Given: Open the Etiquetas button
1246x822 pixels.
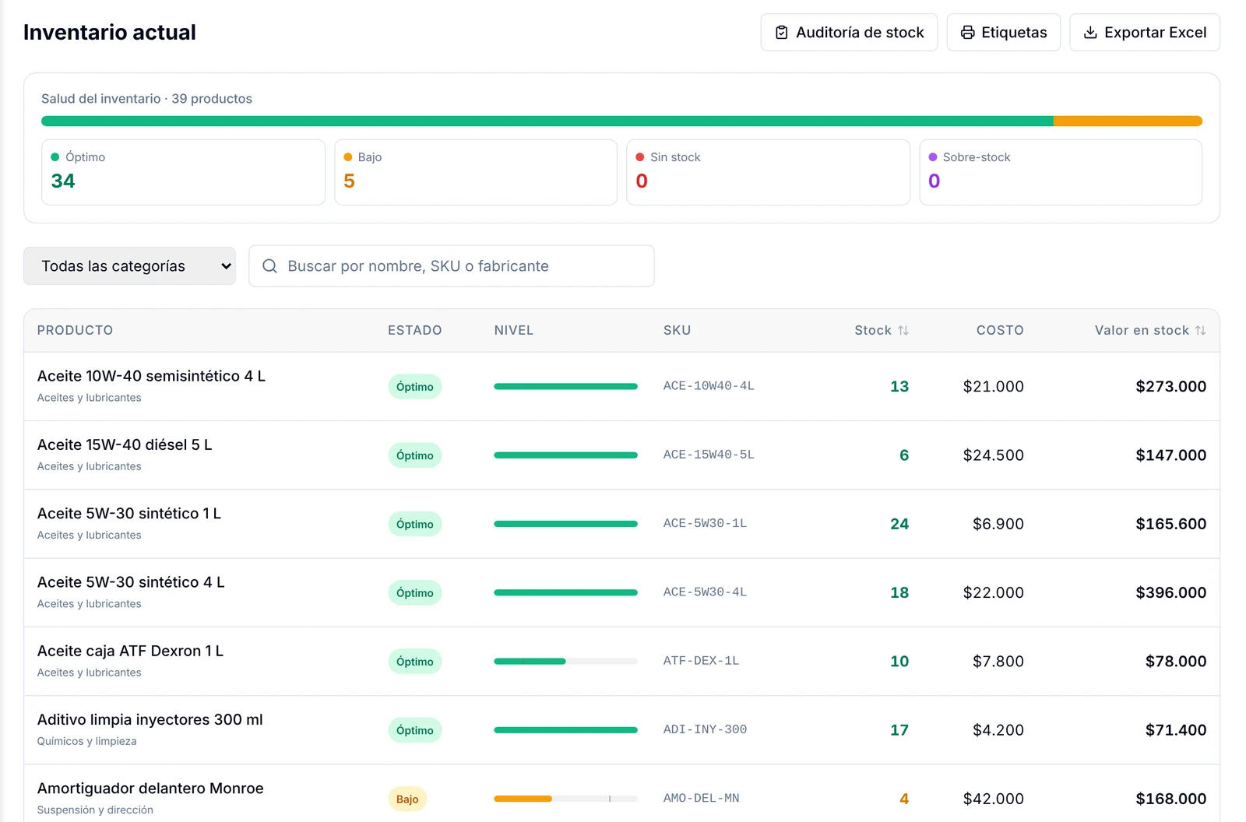Looking at the screenshot, I should 1003,33.
